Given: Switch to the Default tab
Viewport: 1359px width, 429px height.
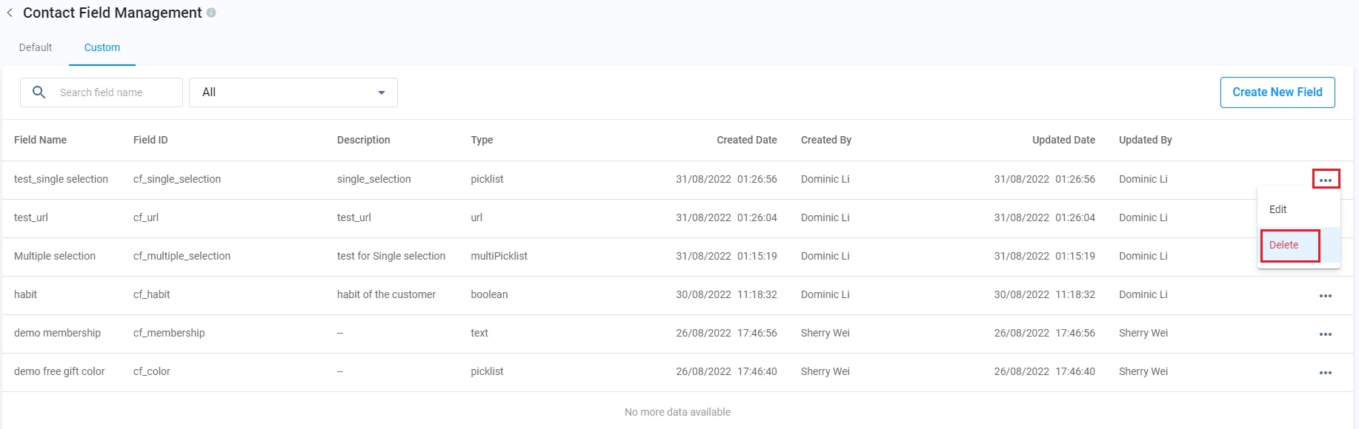Looking at the screenshot, I should click(36, 47).
